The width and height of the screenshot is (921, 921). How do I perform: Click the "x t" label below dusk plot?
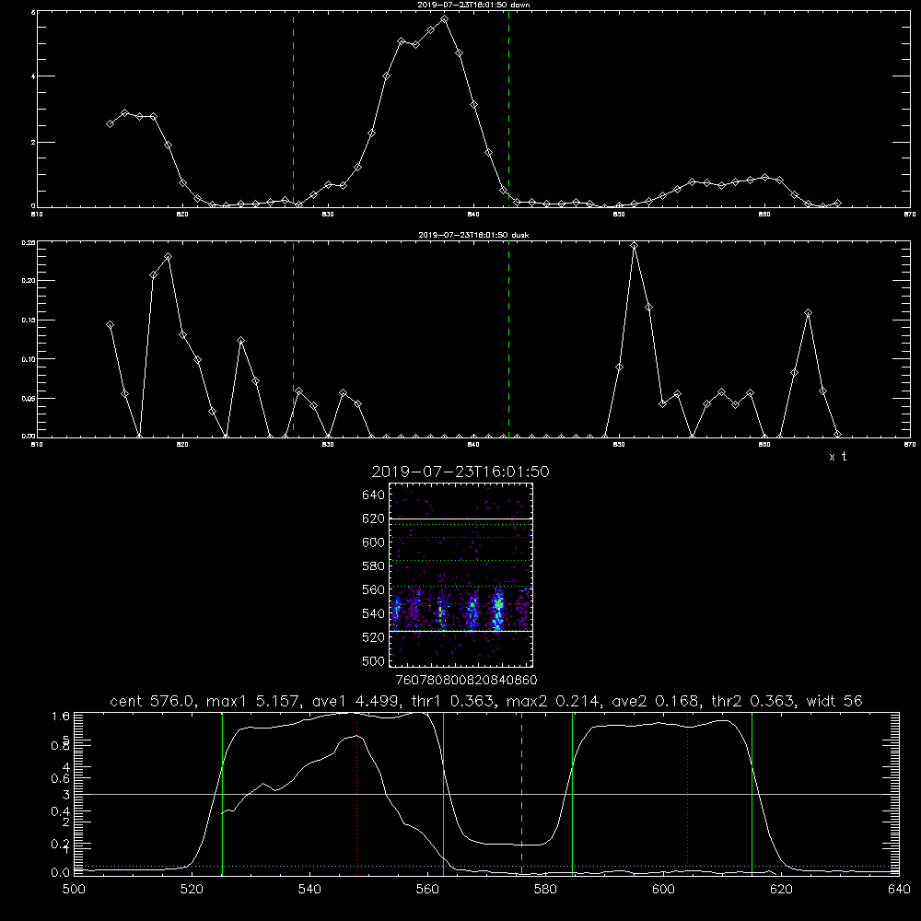[x=837, y=457]
